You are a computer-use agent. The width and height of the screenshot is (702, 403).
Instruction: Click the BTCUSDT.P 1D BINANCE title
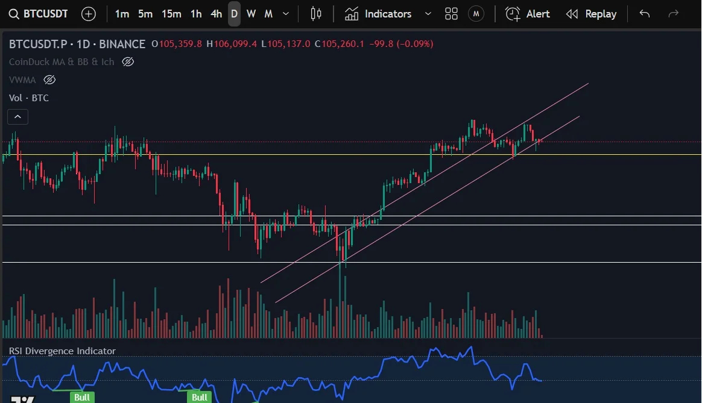[77, 44]
